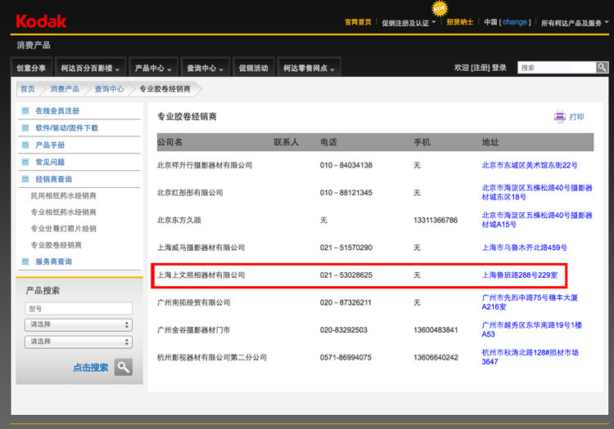Click phone number 0571-86994075
The width and height of the screenshot is (614, 429).
point(345,357)
